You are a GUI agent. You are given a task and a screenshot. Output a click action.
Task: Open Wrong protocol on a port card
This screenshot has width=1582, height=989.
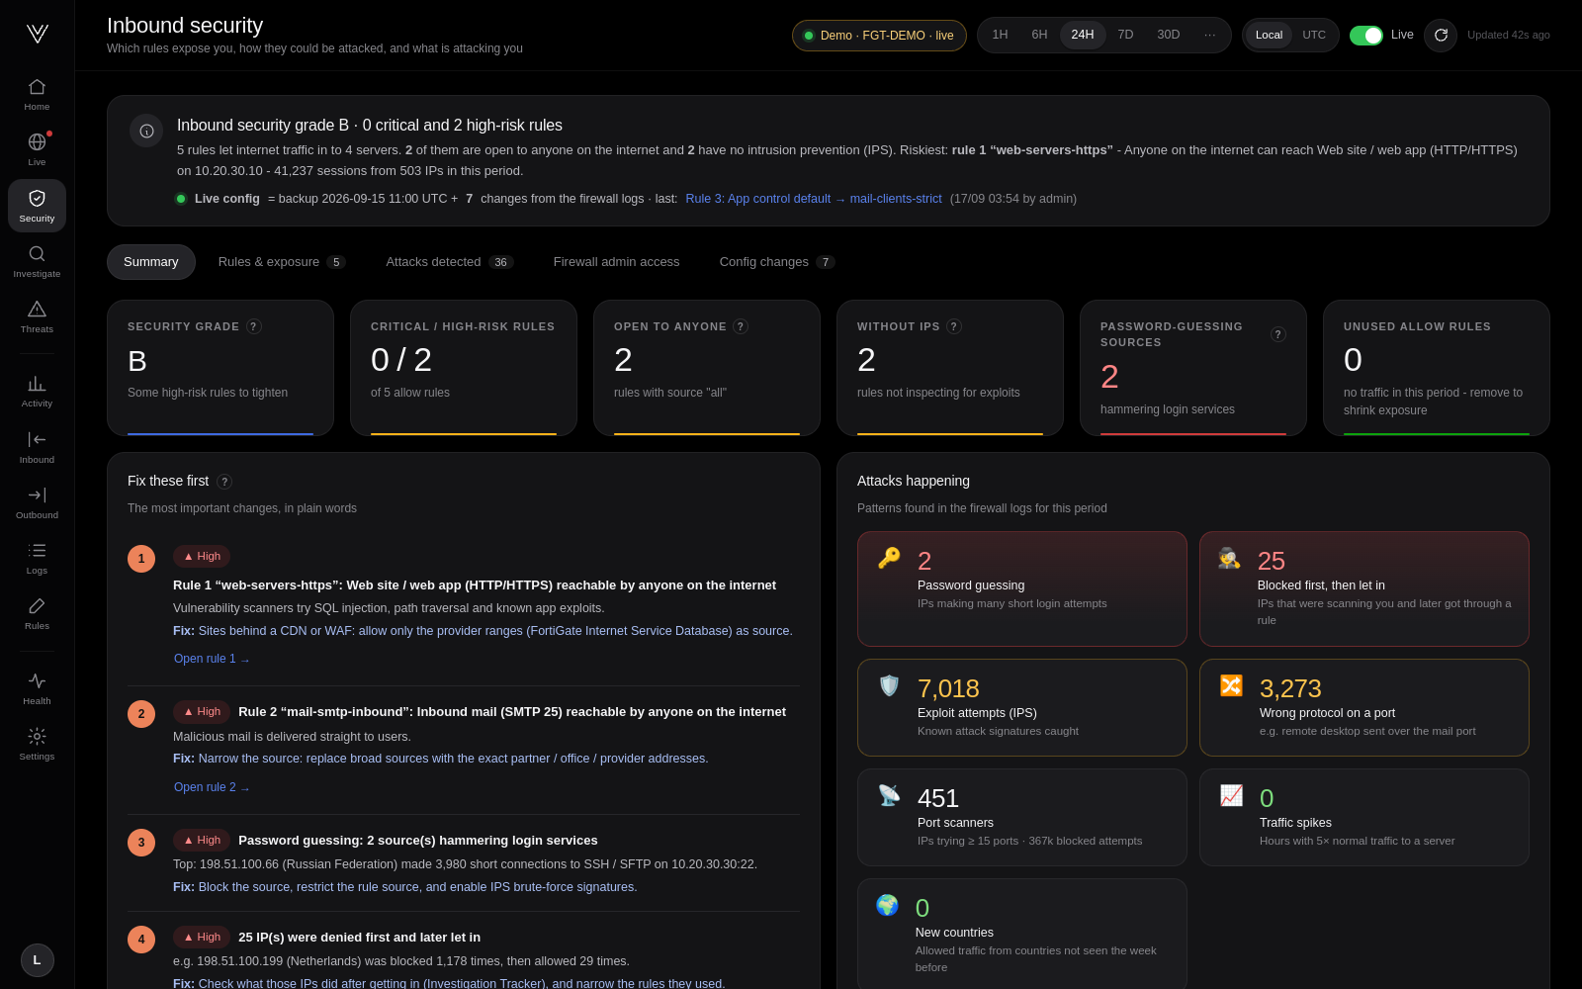click(x=1364, y=708)
